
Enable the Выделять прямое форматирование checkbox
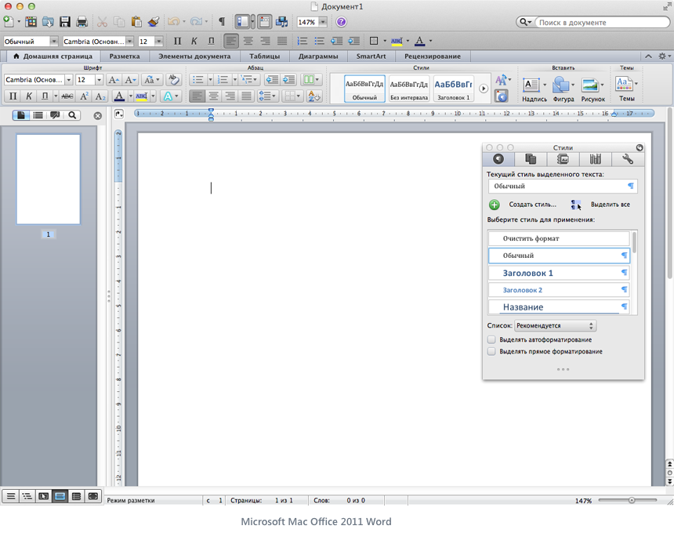492,351
